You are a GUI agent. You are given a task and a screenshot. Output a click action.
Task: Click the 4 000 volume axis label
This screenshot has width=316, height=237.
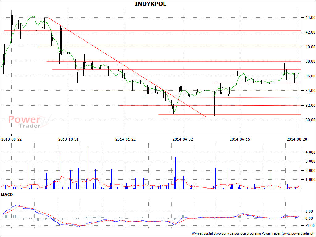tap(310, 152)
